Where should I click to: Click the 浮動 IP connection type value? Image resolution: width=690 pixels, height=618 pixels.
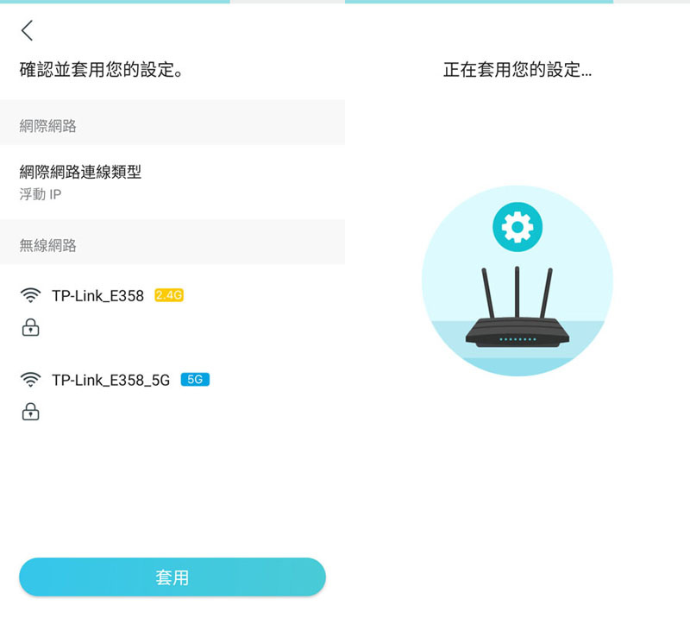[40, 194]
